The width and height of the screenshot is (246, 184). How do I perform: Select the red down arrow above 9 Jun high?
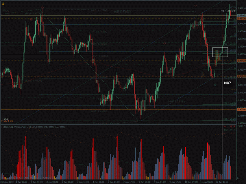[165, 43]
